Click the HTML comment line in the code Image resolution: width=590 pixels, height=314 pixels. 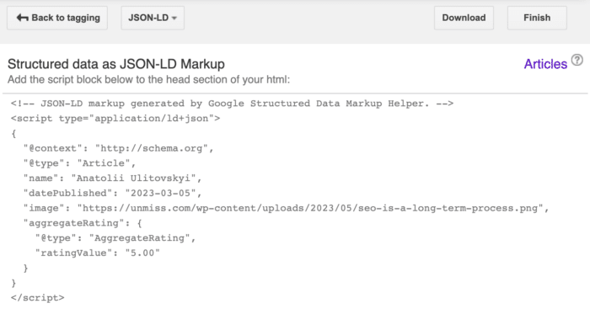point(232,104)
